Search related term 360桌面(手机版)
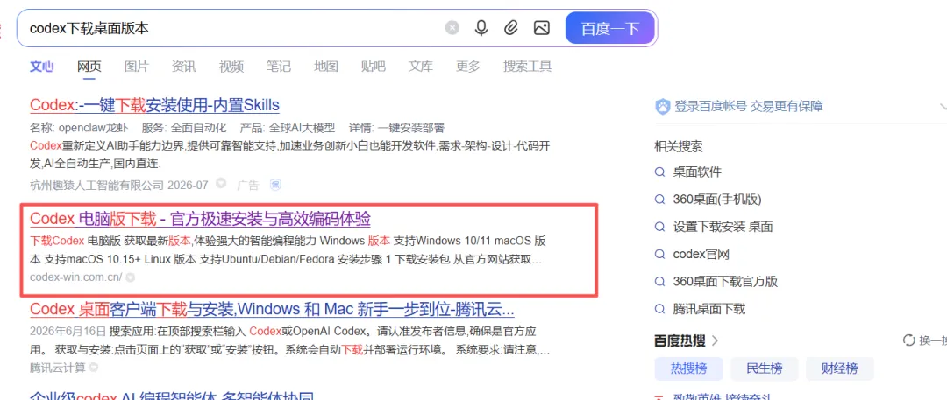 pos(717,199)
